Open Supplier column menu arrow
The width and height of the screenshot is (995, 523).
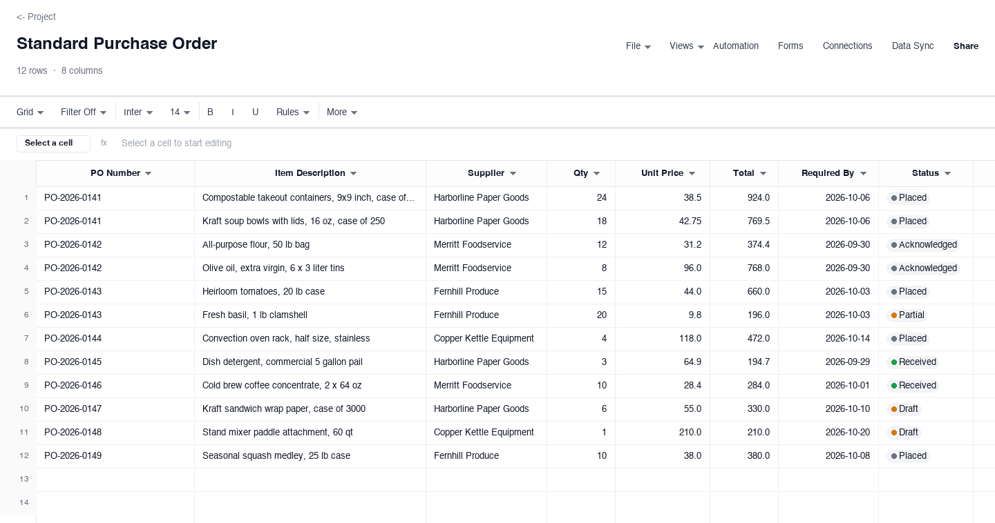pos(513,174)
